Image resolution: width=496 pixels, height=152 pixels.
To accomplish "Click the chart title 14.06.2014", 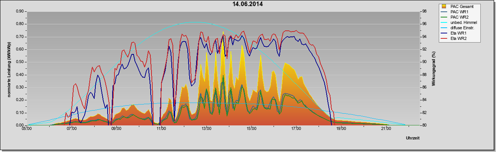I will click(248, 4).
